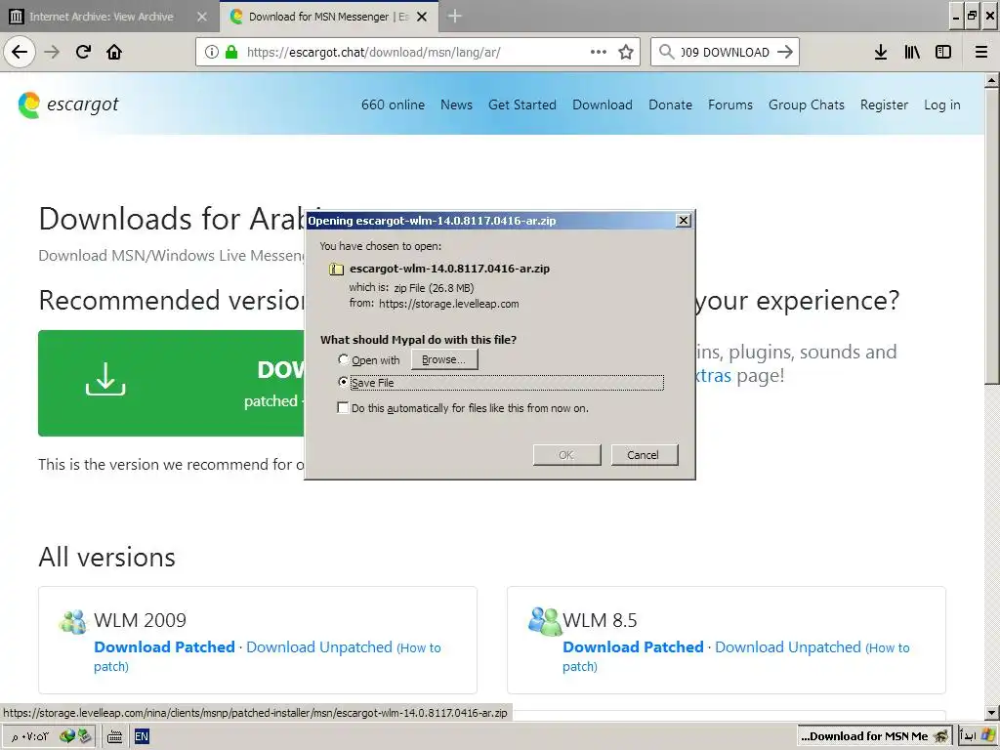
Task: Click the escargot site logo
Action: 68,104
